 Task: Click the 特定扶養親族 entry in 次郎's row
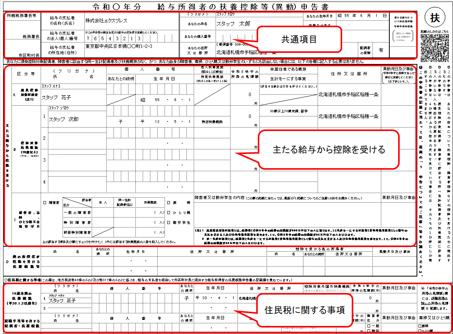(212, 122)
